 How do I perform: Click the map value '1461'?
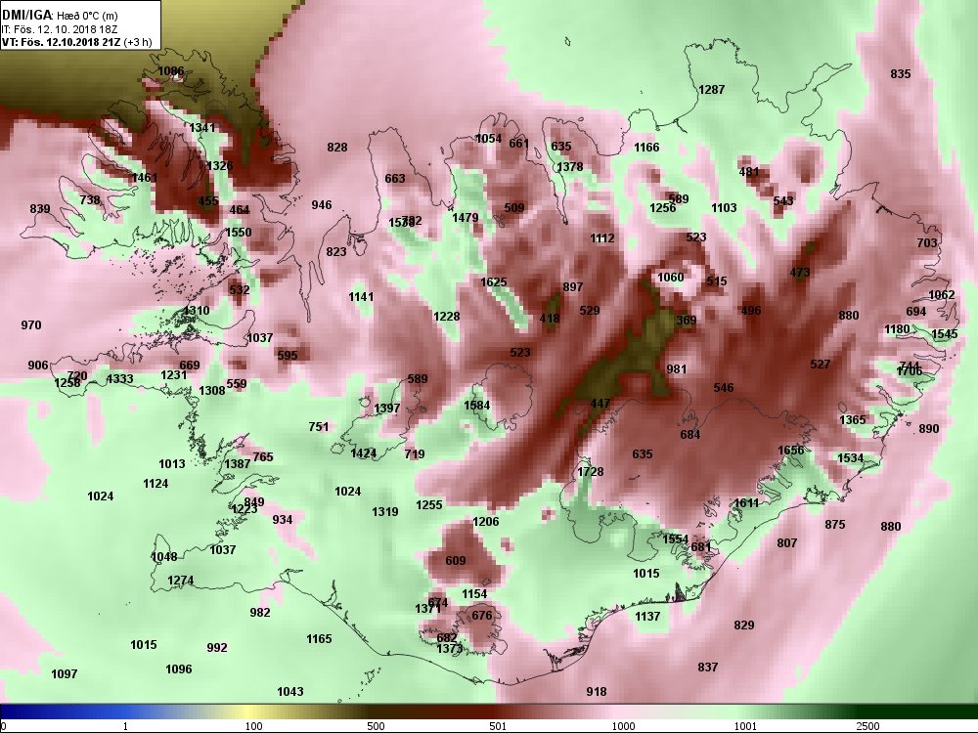tap(145, 178)
